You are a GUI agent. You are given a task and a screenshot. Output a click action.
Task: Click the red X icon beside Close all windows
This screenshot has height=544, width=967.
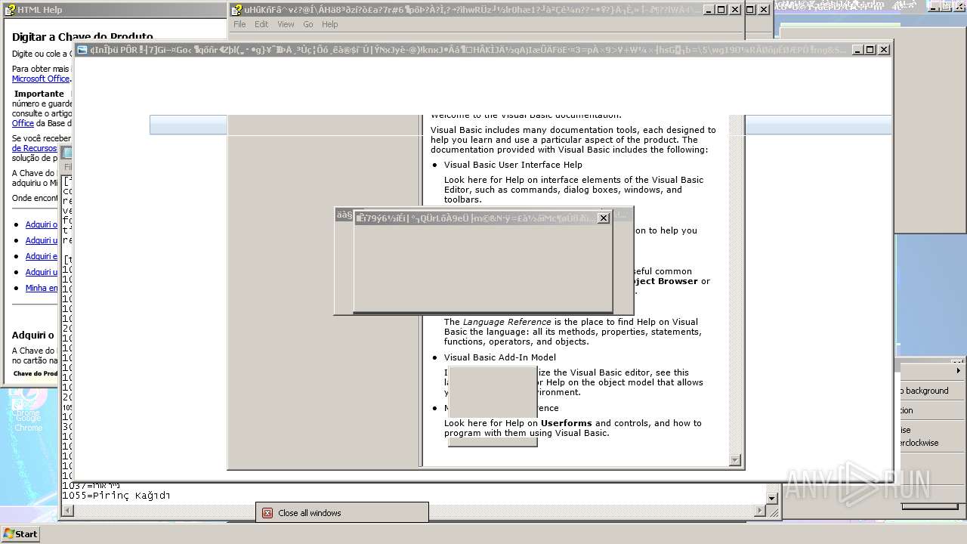(x=267, y=513)
